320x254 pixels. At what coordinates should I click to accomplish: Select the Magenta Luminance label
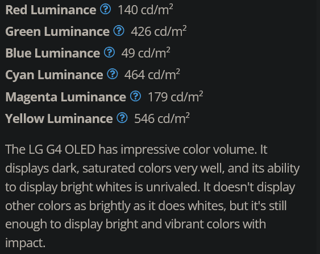(65, 97)
